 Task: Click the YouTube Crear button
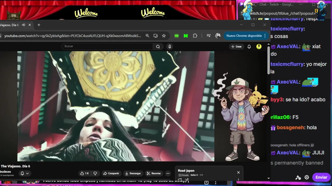point(236,47)
